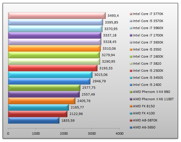Click the data label 2165,77
The image size is (181, 142).
77,107
